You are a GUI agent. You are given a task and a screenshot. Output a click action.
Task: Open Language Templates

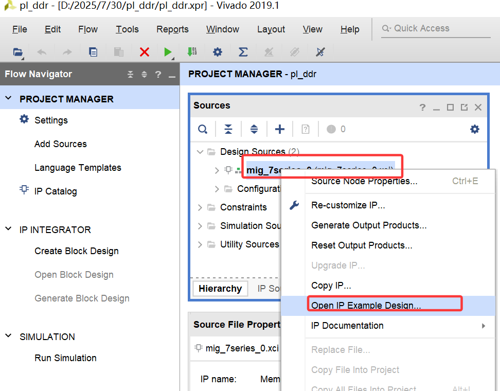click(x=78, y=167)
